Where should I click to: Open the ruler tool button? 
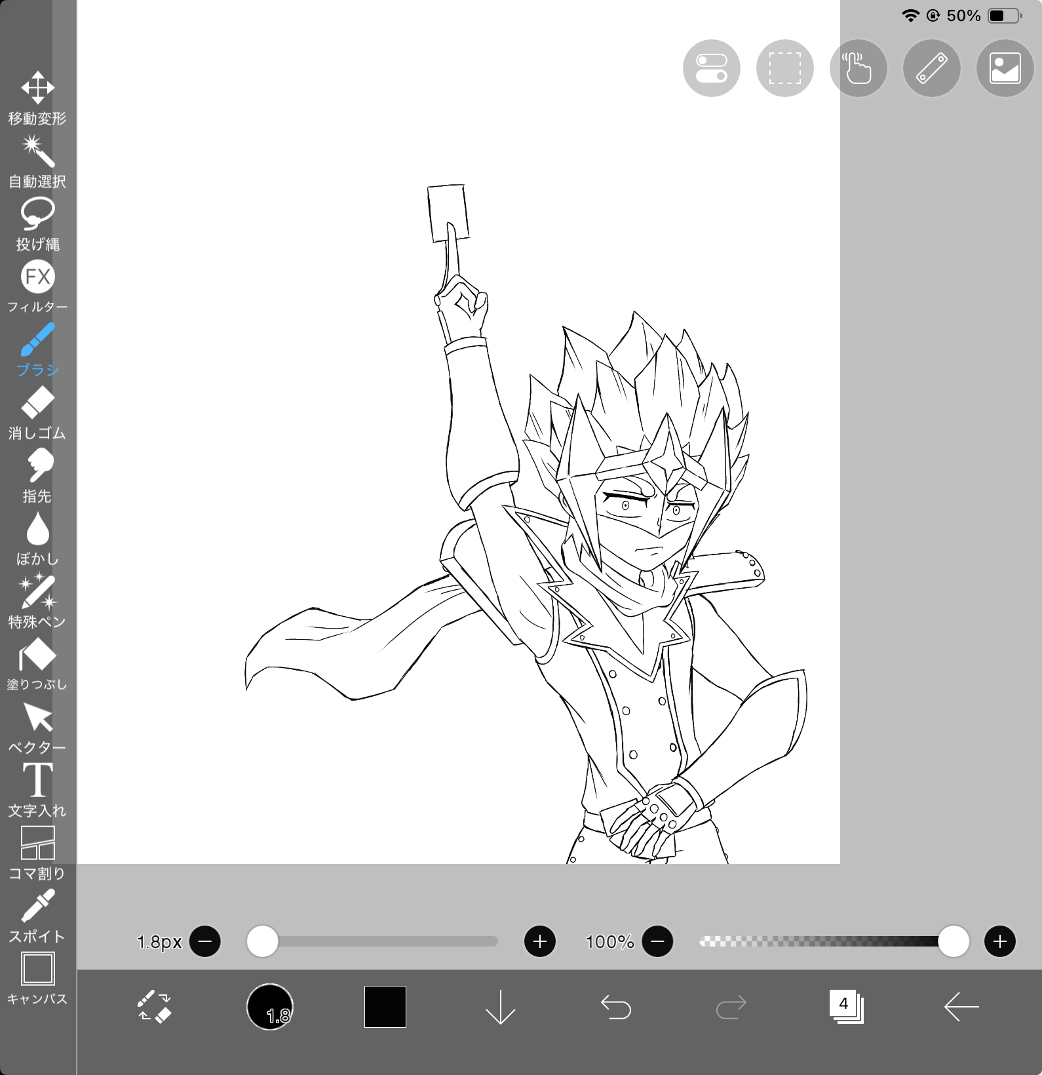pos(932,68)
